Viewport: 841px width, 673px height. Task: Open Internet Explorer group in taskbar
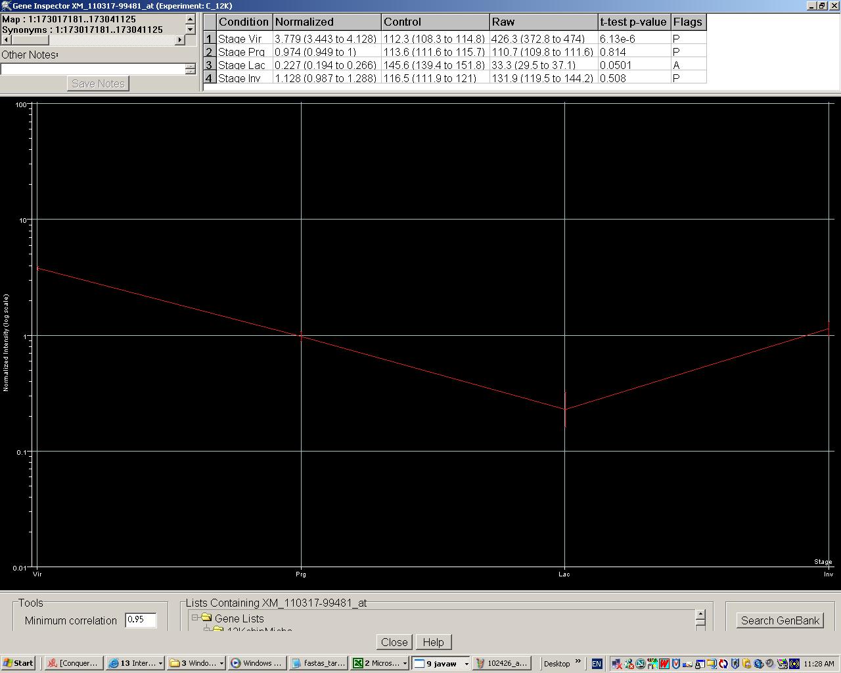click(x=135, y=663)
